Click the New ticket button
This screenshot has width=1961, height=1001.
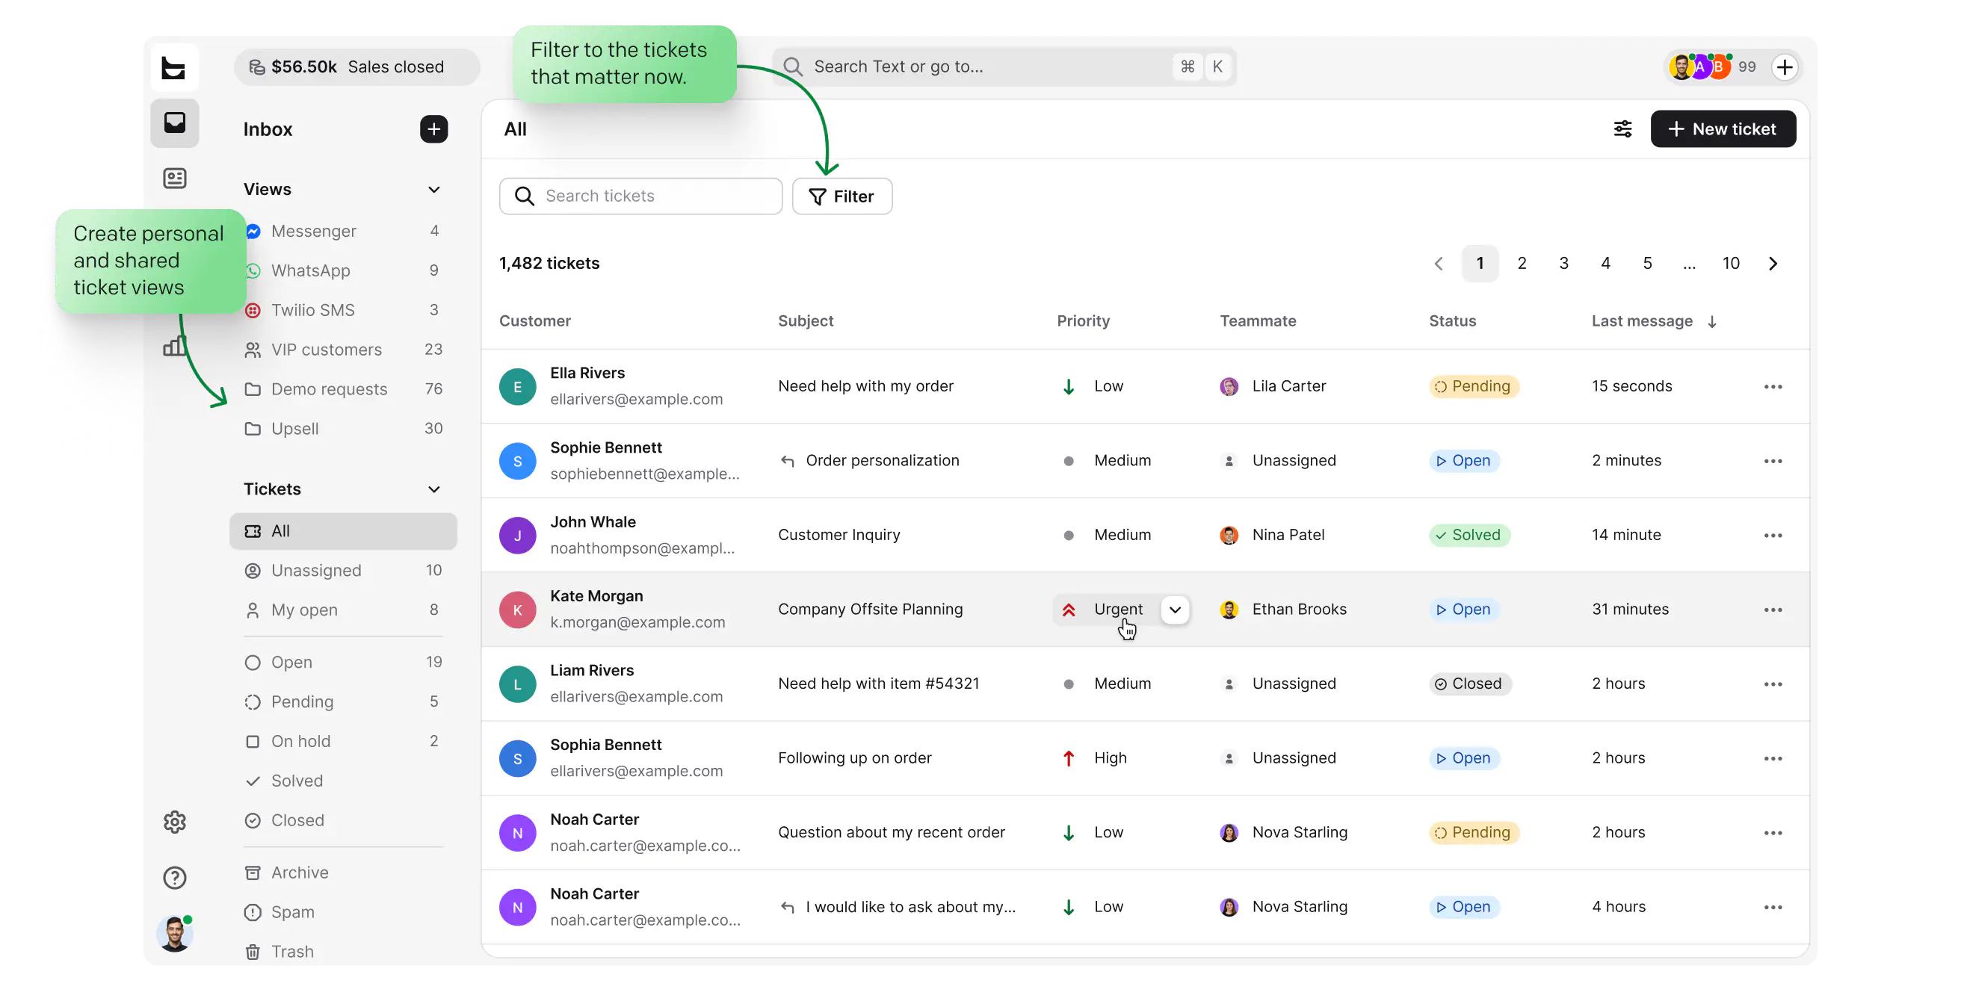(x=1723, y=129)
